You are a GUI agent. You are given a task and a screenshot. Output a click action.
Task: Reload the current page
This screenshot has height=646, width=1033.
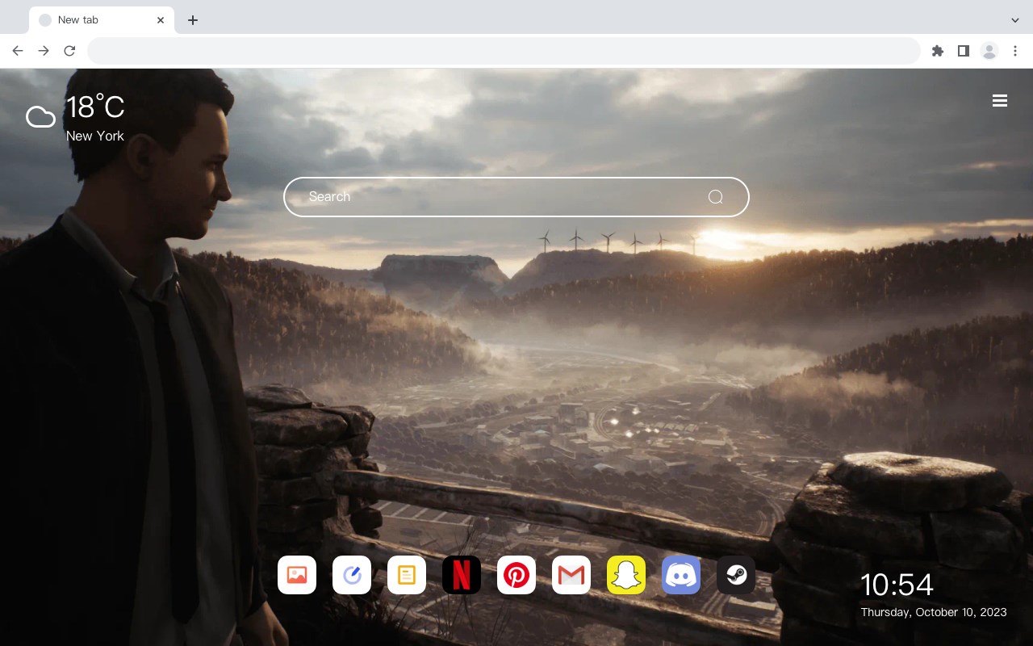pos(69,51)
